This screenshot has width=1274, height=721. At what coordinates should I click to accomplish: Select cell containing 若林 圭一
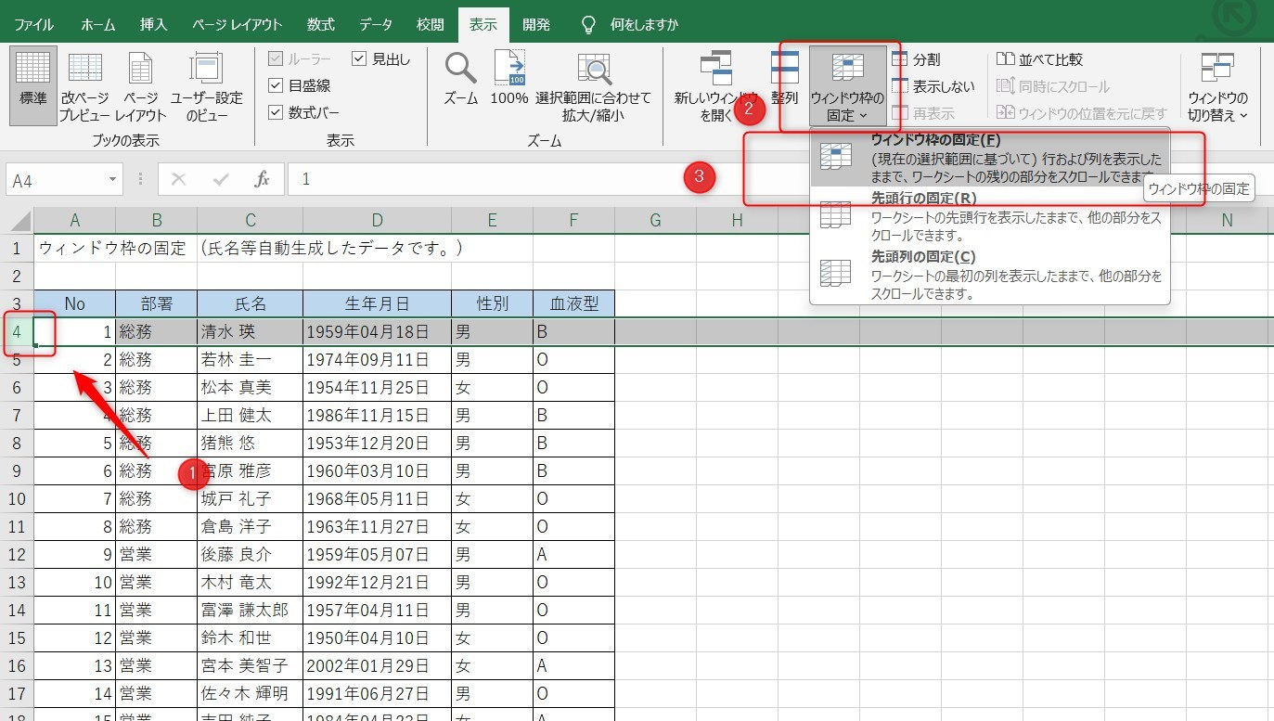250,359
